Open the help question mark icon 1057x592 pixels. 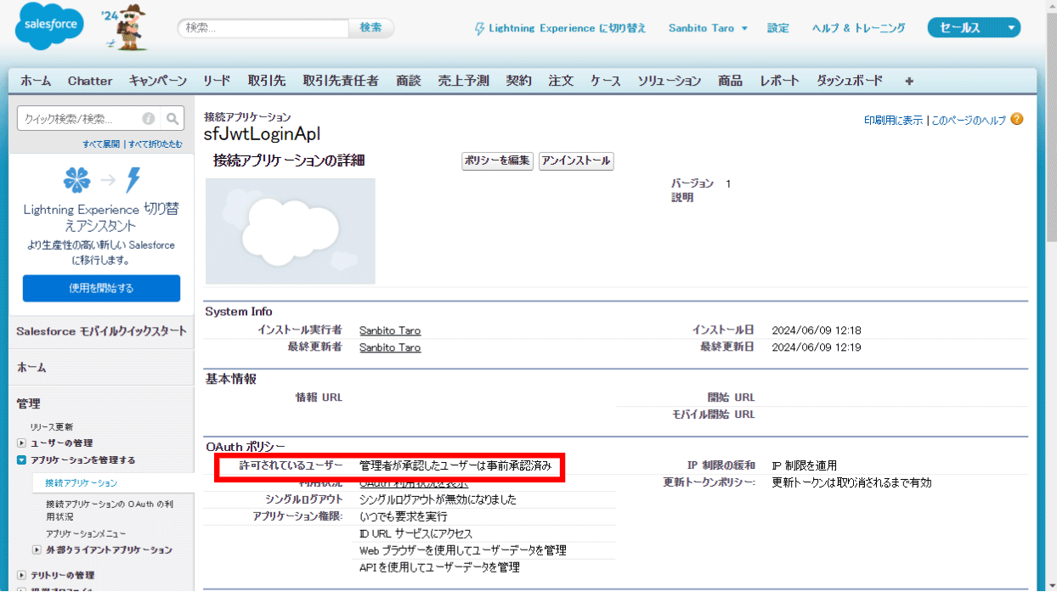[1017, 120]
